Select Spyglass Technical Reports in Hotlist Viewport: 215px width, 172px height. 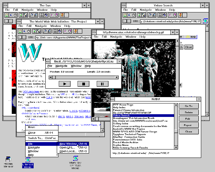143,134
